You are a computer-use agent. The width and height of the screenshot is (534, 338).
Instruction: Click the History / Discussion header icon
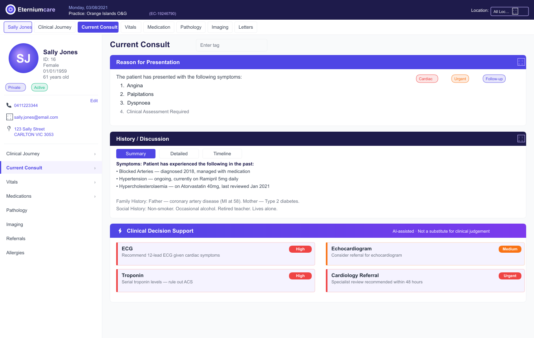521,139
